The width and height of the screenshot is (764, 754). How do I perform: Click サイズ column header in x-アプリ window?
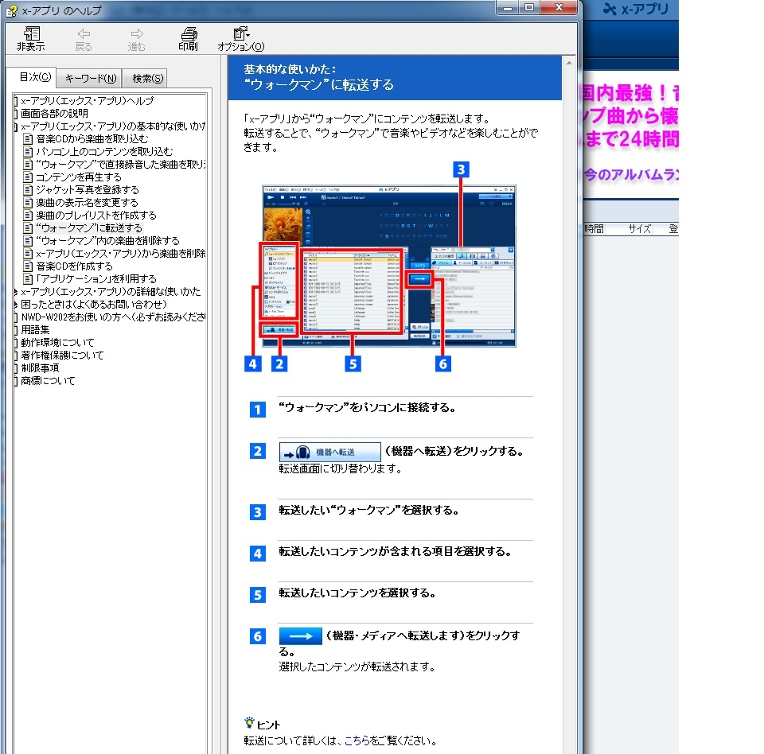pyautogui.click(x=639, y=229)
